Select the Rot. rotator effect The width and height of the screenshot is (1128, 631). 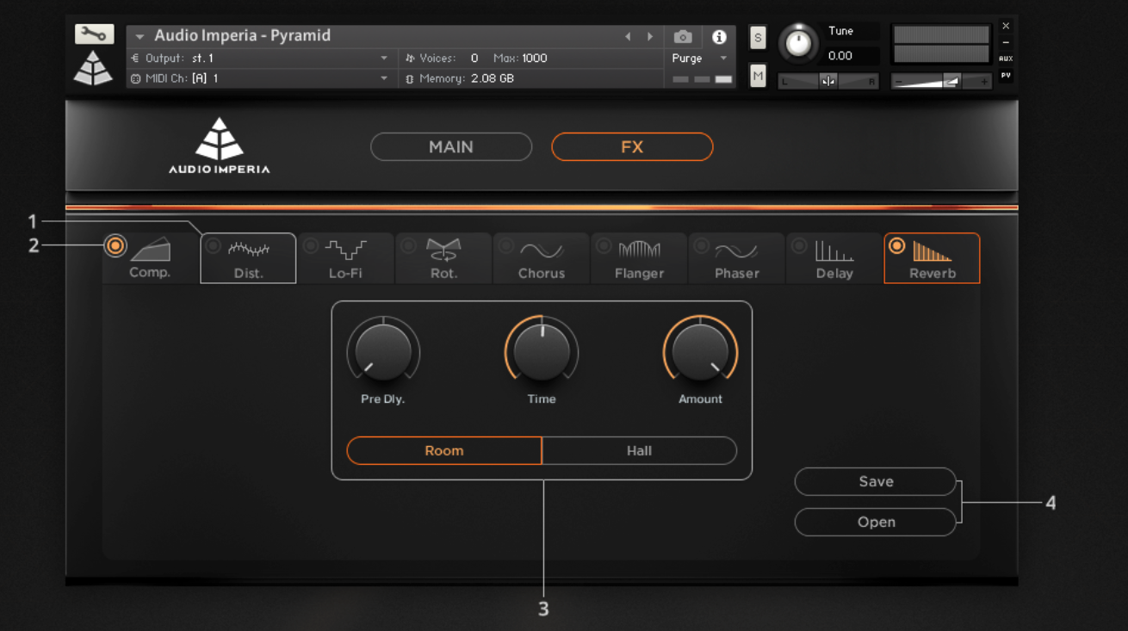click(x=443, y=257)
